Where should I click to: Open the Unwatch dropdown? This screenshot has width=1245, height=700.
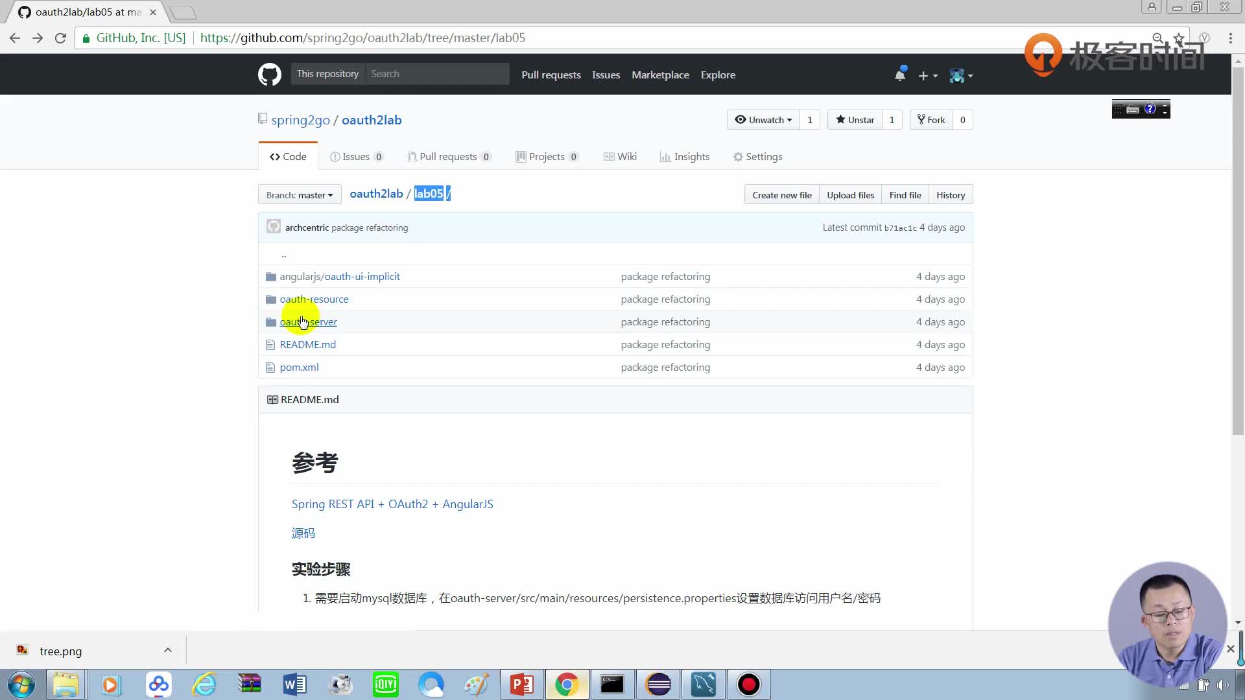point(763,119)
